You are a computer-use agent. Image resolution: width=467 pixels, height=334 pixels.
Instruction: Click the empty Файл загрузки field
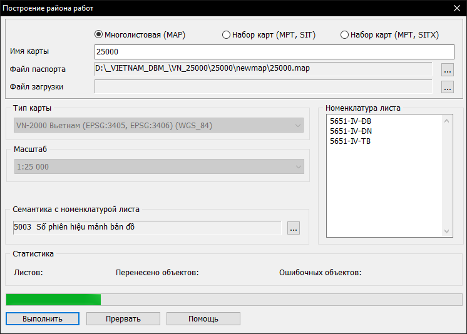click(263, 86)
